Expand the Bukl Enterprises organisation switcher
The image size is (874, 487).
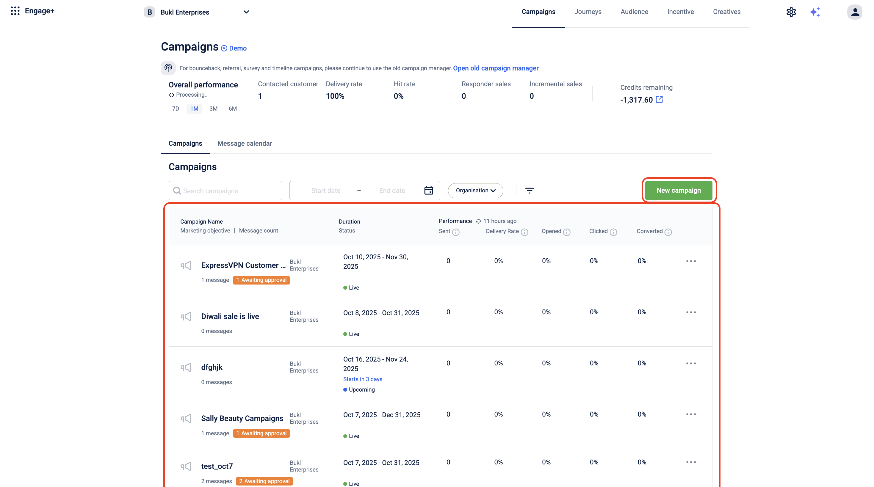246,12
